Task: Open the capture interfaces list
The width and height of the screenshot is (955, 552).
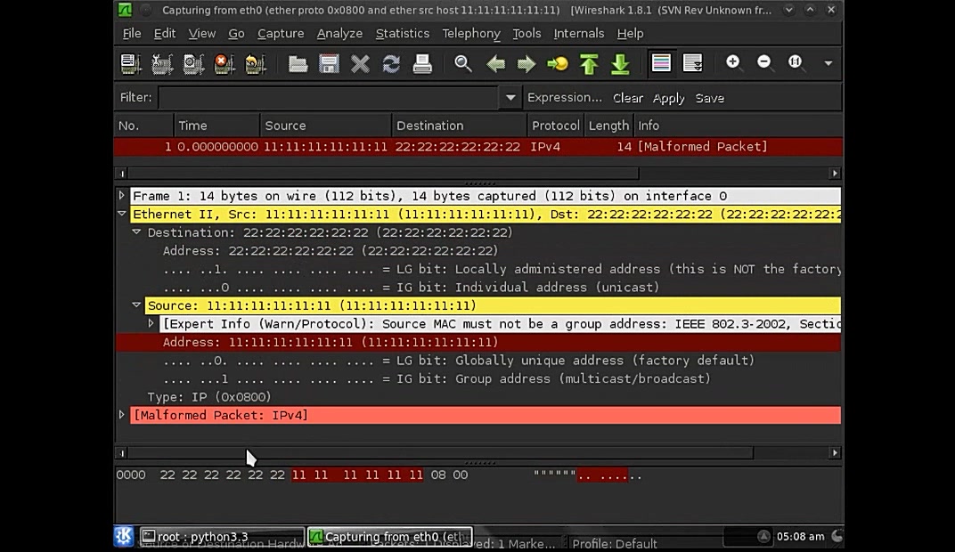Action: [131, 63]
